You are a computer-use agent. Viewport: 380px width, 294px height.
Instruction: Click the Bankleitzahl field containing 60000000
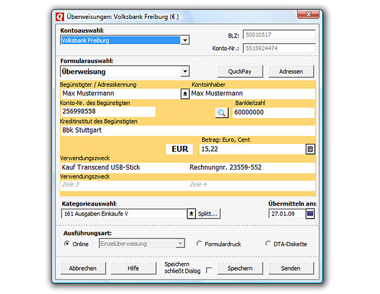pos(272,112)
